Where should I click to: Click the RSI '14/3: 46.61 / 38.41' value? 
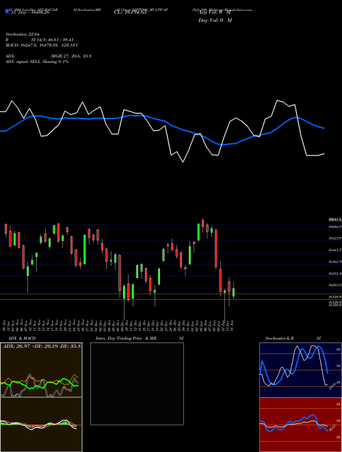pyautogui.click(x=55, y=40)
